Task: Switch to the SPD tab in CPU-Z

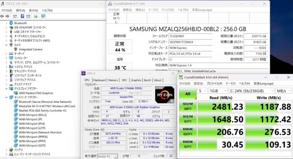Action: click(124, 80)
